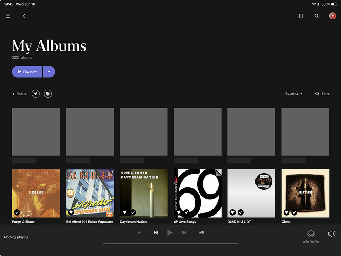Expand the Focus options
The height and width of the screenshot is (256, 341).
click(x=19, y=94)
